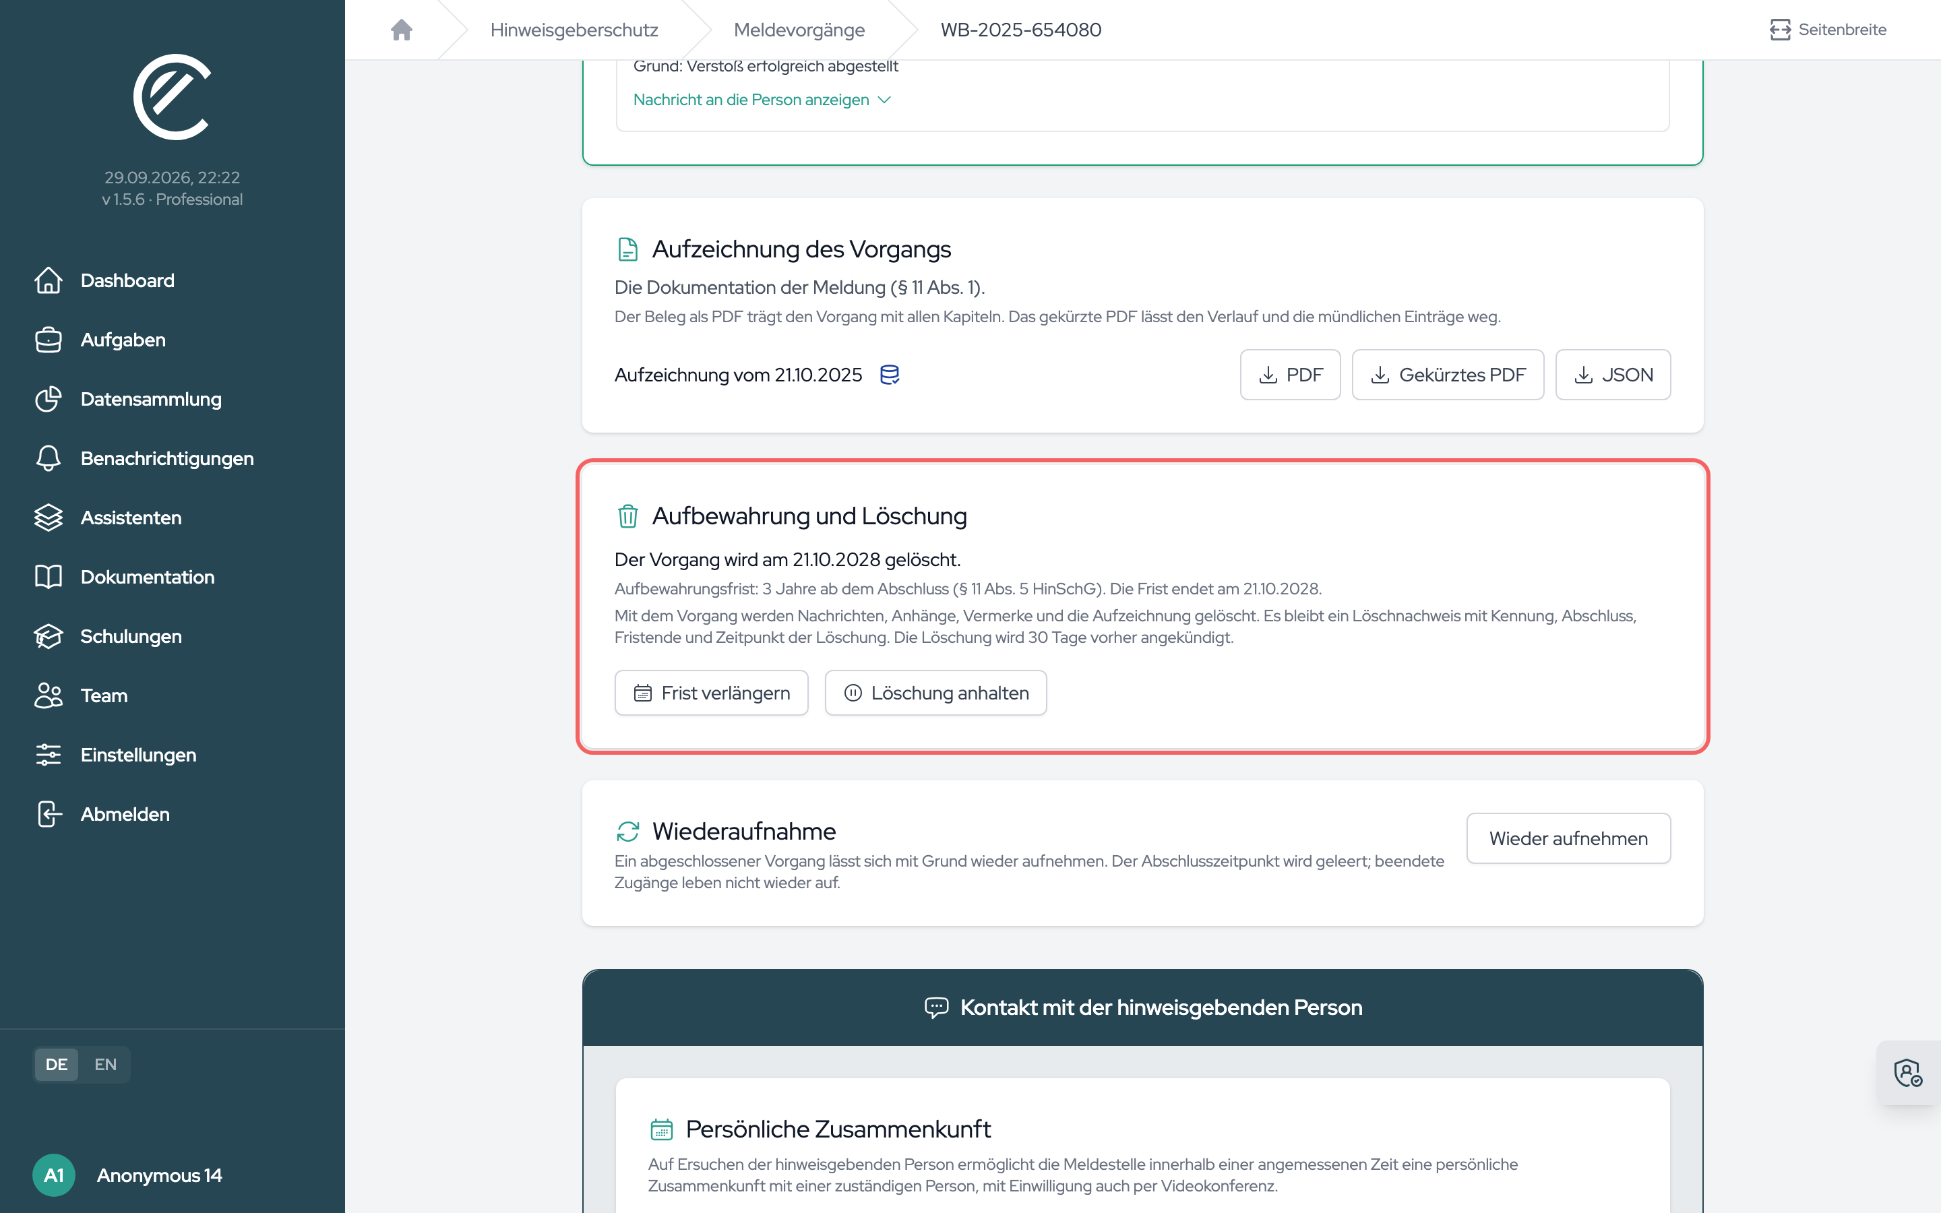
Task: Click the trash icon by Aufbewahrung und Löschung
Action: click(x=627, y=516)
